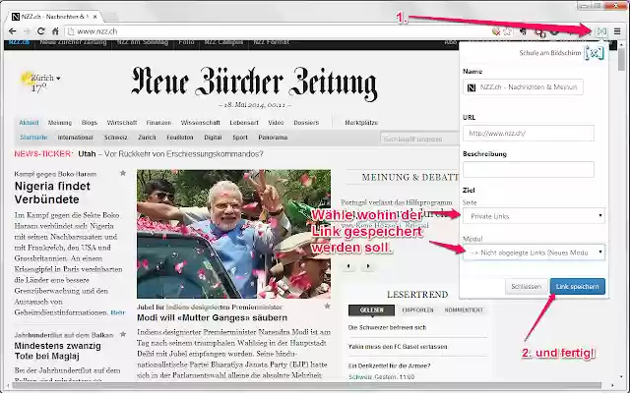The image size is (630, 393).
Task: Select the Panorama sub-navigation item
Action: 273,138
